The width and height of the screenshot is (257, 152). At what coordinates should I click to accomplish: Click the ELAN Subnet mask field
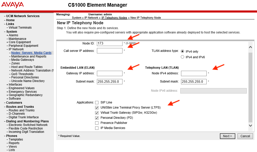[x=110, y=81]
